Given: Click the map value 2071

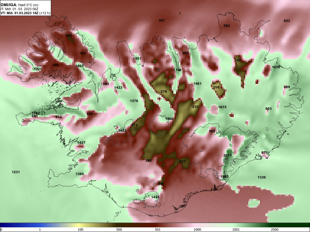Looking at the screenshot, I should [x=227, y=155].
